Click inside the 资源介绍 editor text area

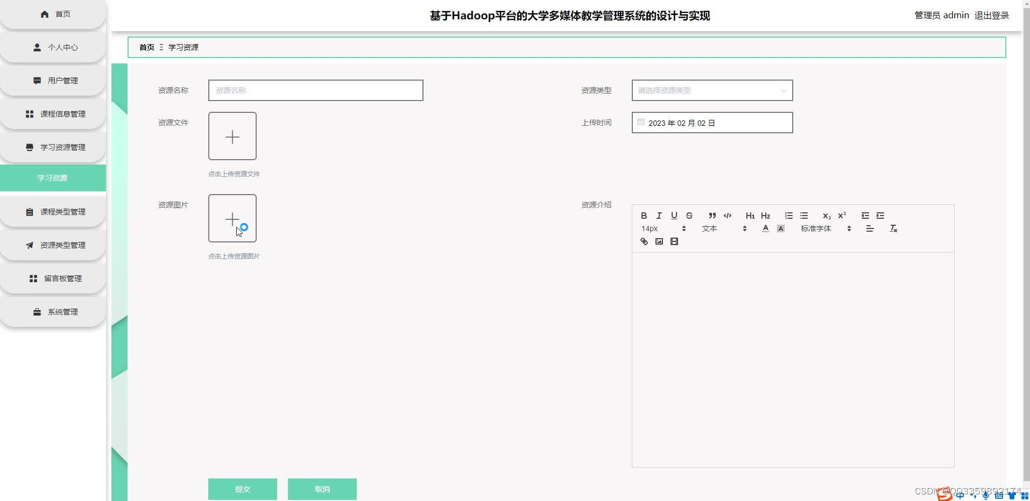pyautogui.click(x=793, y=360)
